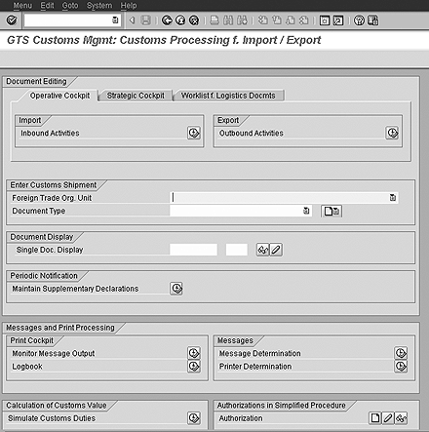This screenshot has width=429, height=432.
Task: Click the create customs shipment button
Action: (x=331, y=211)
